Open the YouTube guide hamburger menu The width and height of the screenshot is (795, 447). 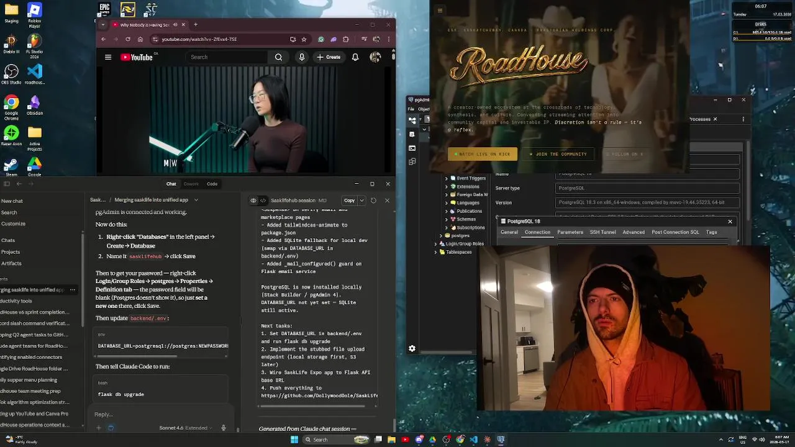108,57
